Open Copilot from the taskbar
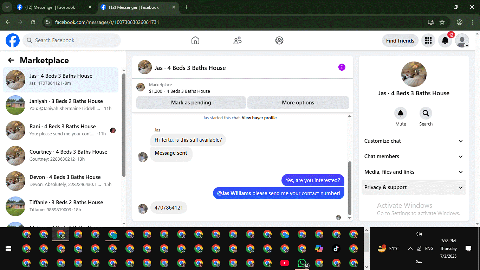 pos(319,249)
